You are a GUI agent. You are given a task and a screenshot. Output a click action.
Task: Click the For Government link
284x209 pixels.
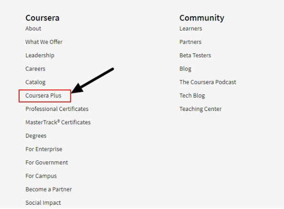[47, 162]
